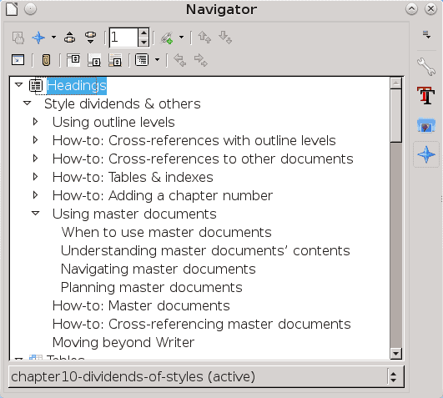Select Navigating master documents heading
443x398 pixels.
pyautogui.click(x=159, y=270)
